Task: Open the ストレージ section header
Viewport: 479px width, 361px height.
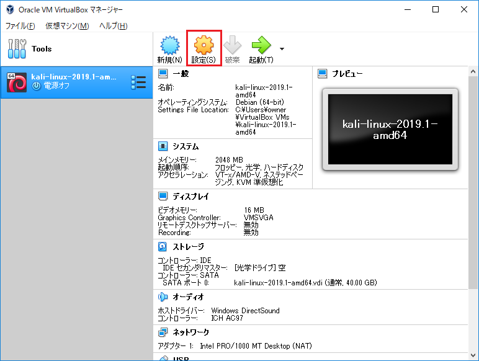Action: tap(189, 246)
